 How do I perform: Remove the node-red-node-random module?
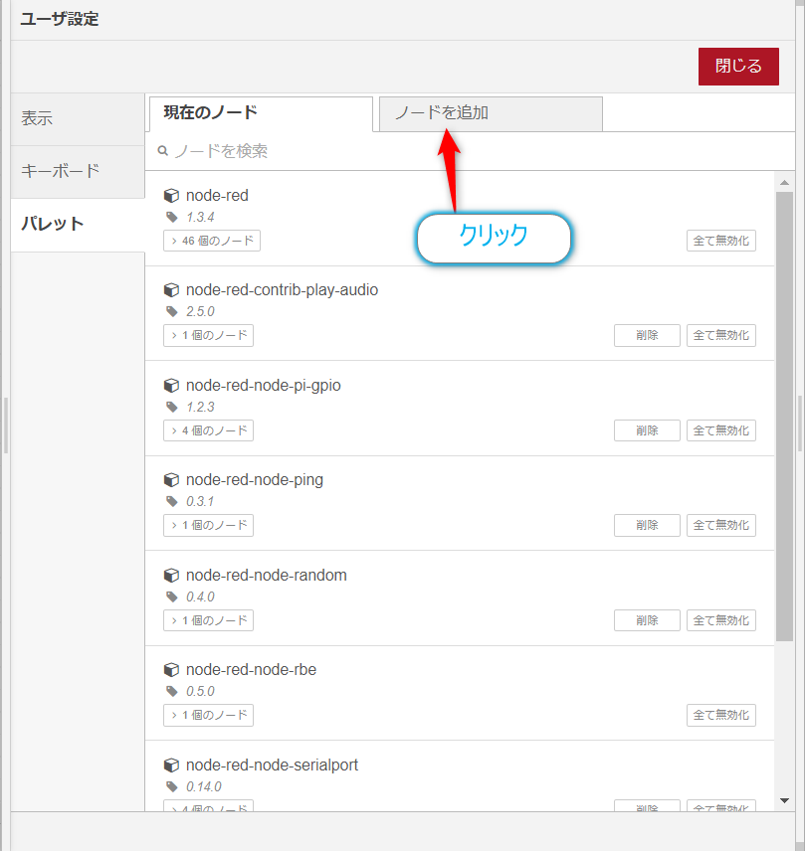[647, 620]
